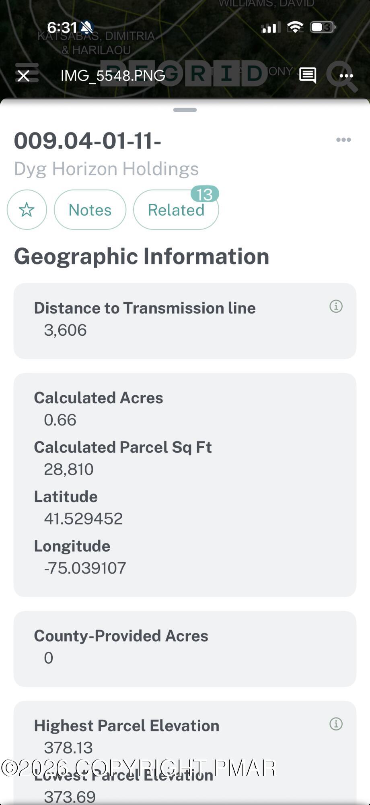Select the IMG_5548.PNG file title
The height and width of the screenshot is (805, 370).
(x=113, y=76)
